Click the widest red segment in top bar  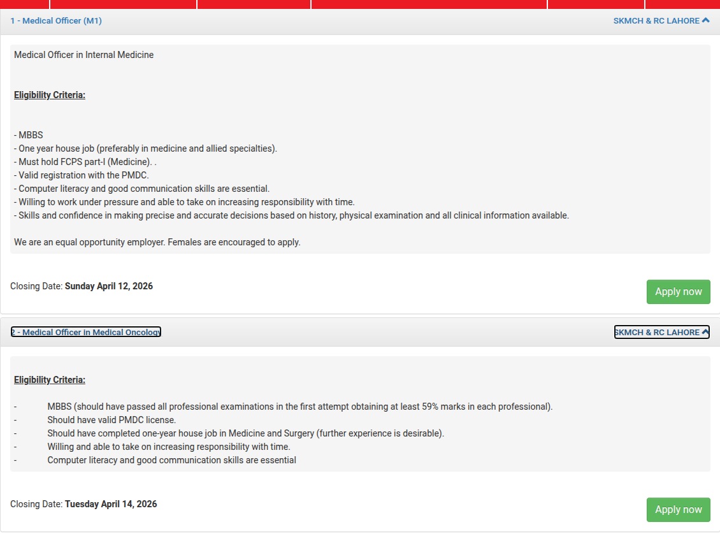tap(429, 4)
